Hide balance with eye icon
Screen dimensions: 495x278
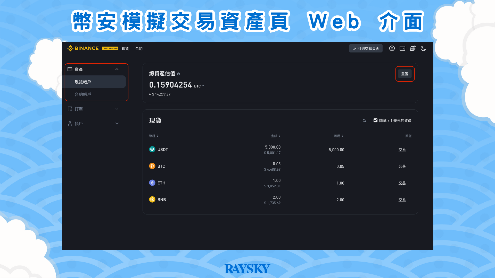(178, 74)
